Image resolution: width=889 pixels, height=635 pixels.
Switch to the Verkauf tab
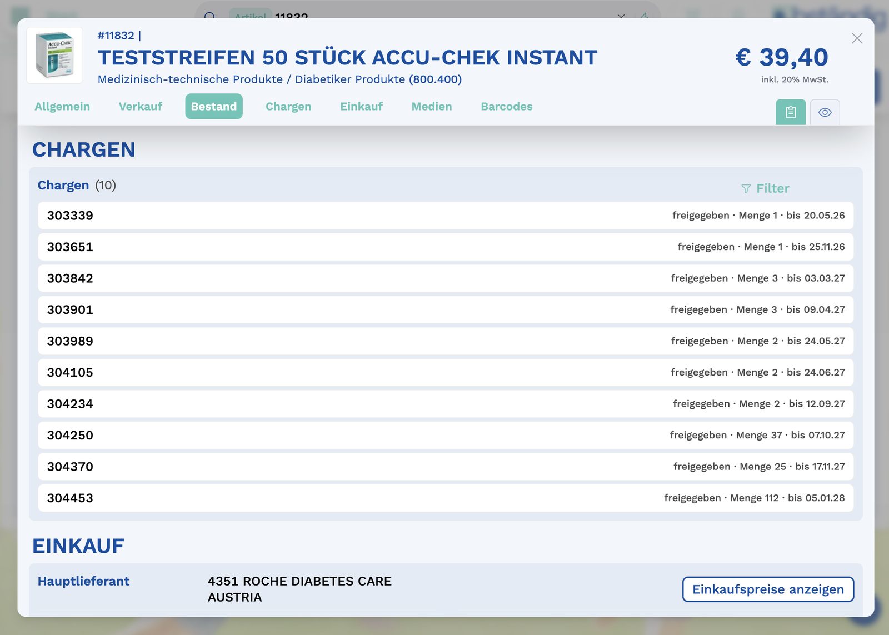[141, 106]
